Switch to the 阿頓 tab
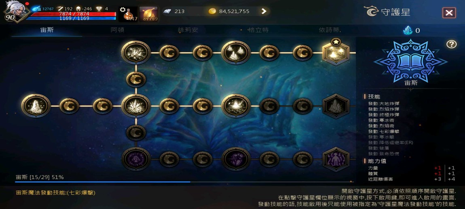Viewport: 465px width, 209px height. (x=117, y=30)
